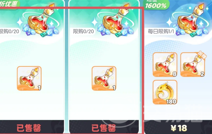Select the potion icon with quantity 8

point(165,64)
